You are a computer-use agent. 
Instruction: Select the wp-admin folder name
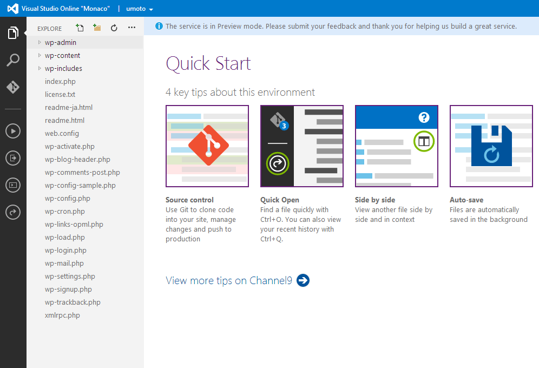click(61, 42)
